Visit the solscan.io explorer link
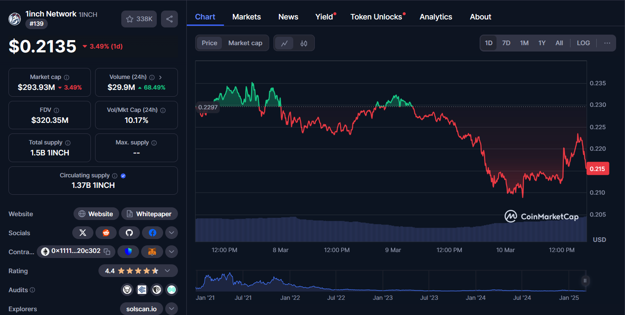Screen dimensions: 625x315 pyautogui.click(x=141, y=309)
